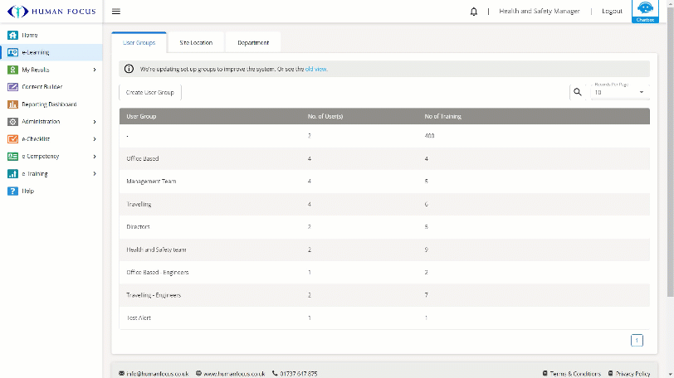Open the Chatbot icon
674x378 pixels.
click(645, 11)
